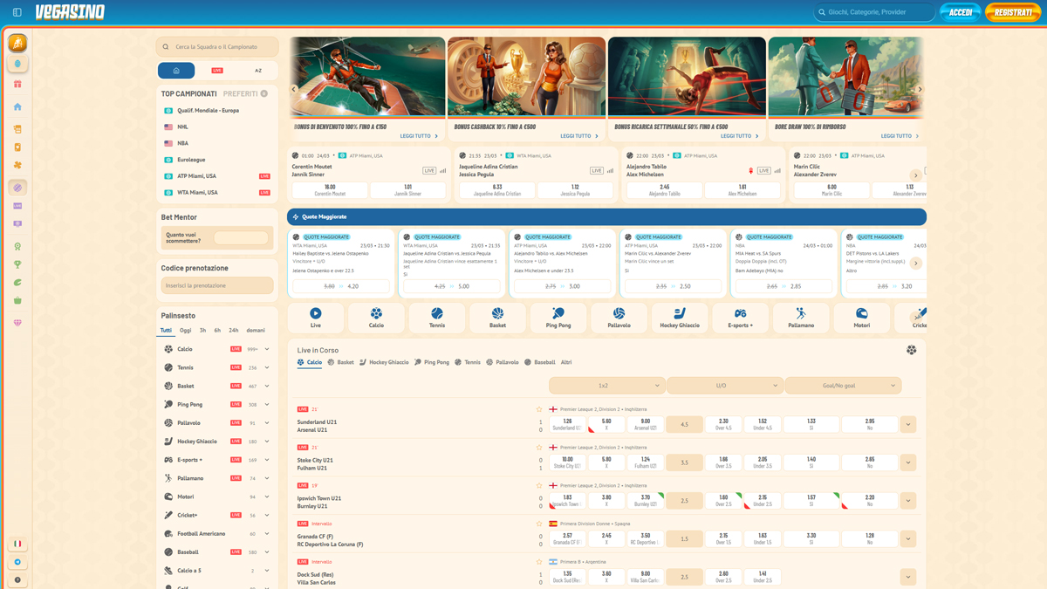
Task: Click the Cerca la Squadra search field
Action: (x=218, y=47)
